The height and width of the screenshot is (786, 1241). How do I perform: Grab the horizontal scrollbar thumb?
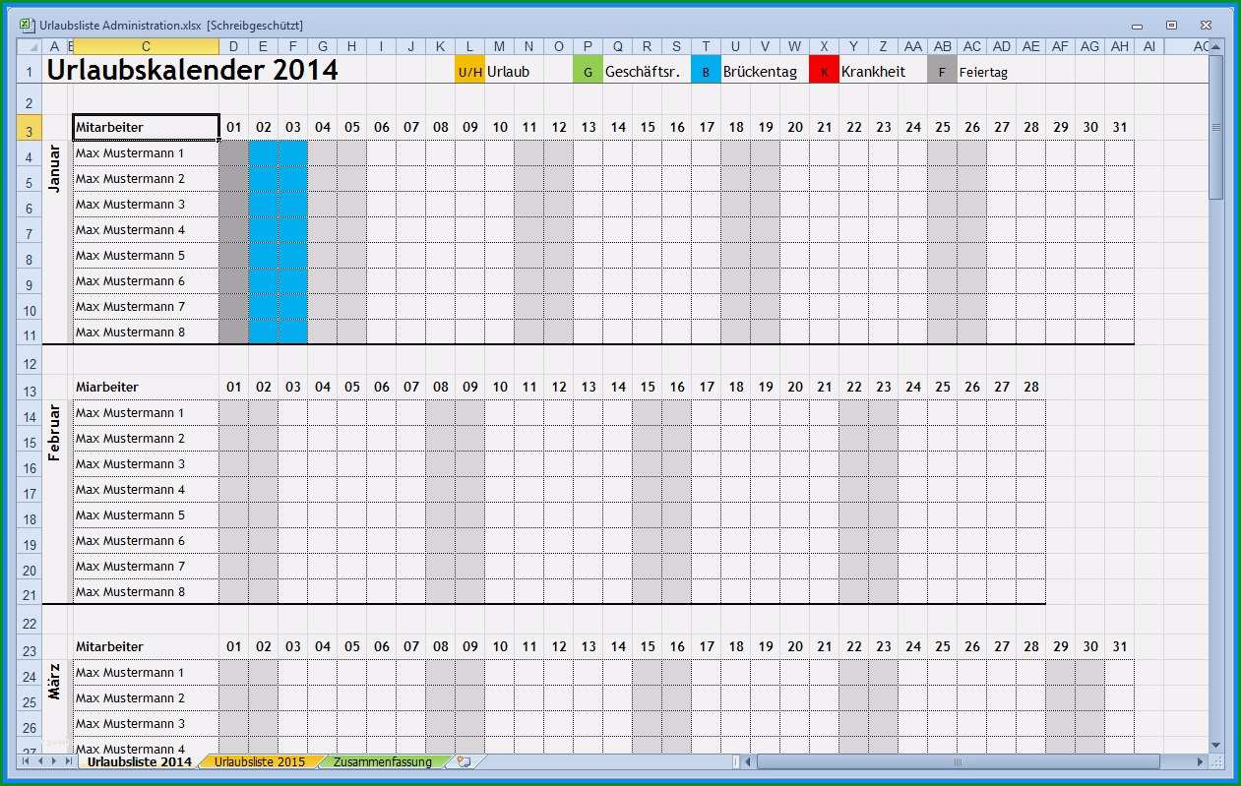click(x=961, y=761)
